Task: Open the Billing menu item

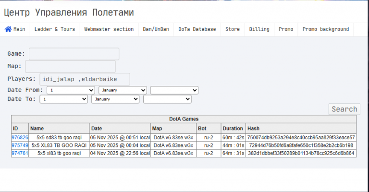Action: [259, 29]
